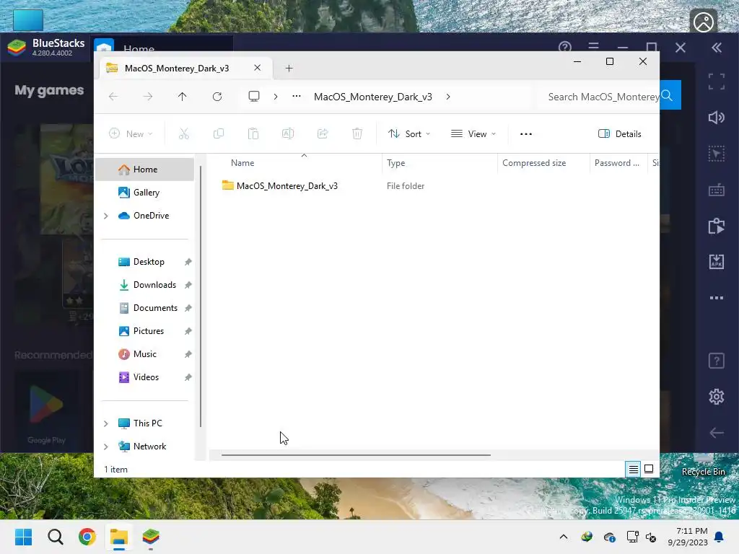The width and height of the screenshot is (739, 554).
Task: Open the New dropdown menu
Action: point(131,133)
